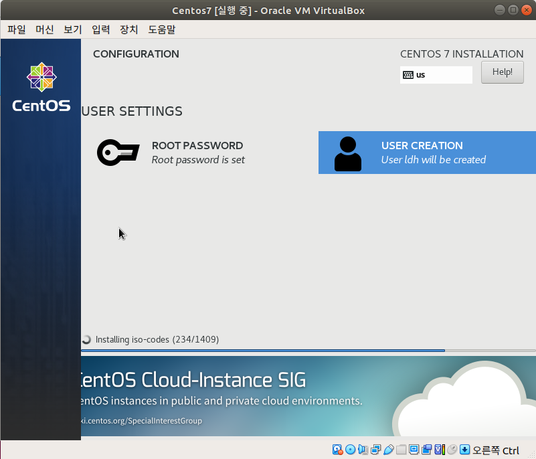
Task: Click the 'User ldh will be created' text
Action: click(434, 160)
